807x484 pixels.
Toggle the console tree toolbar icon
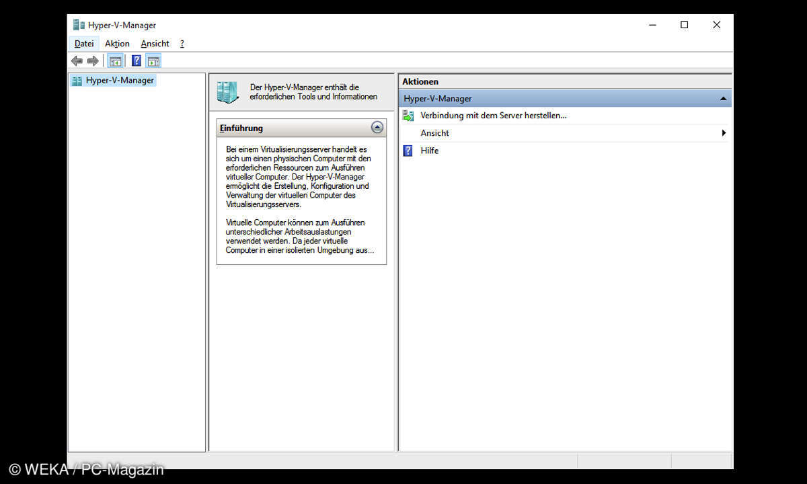(x=116, y=61)
